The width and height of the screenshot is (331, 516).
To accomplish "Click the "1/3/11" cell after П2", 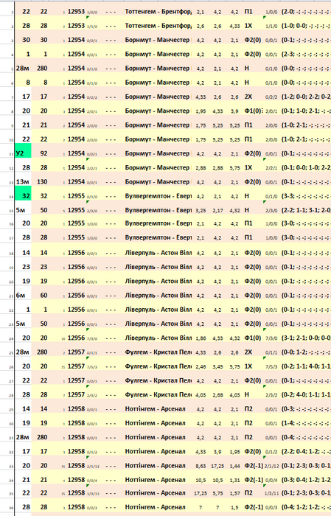I will tap(271, 493).
